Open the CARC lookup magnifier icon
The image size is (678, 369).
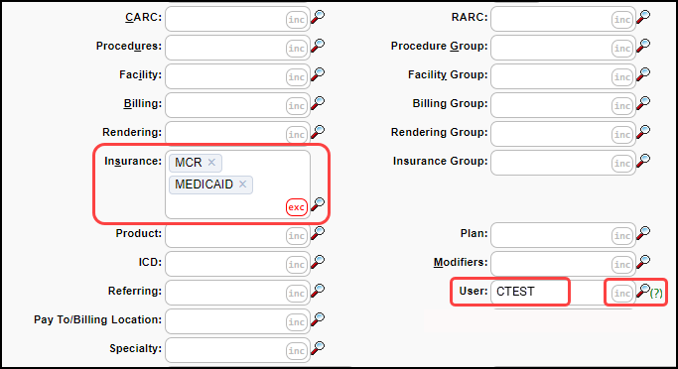tap(318, 17)
